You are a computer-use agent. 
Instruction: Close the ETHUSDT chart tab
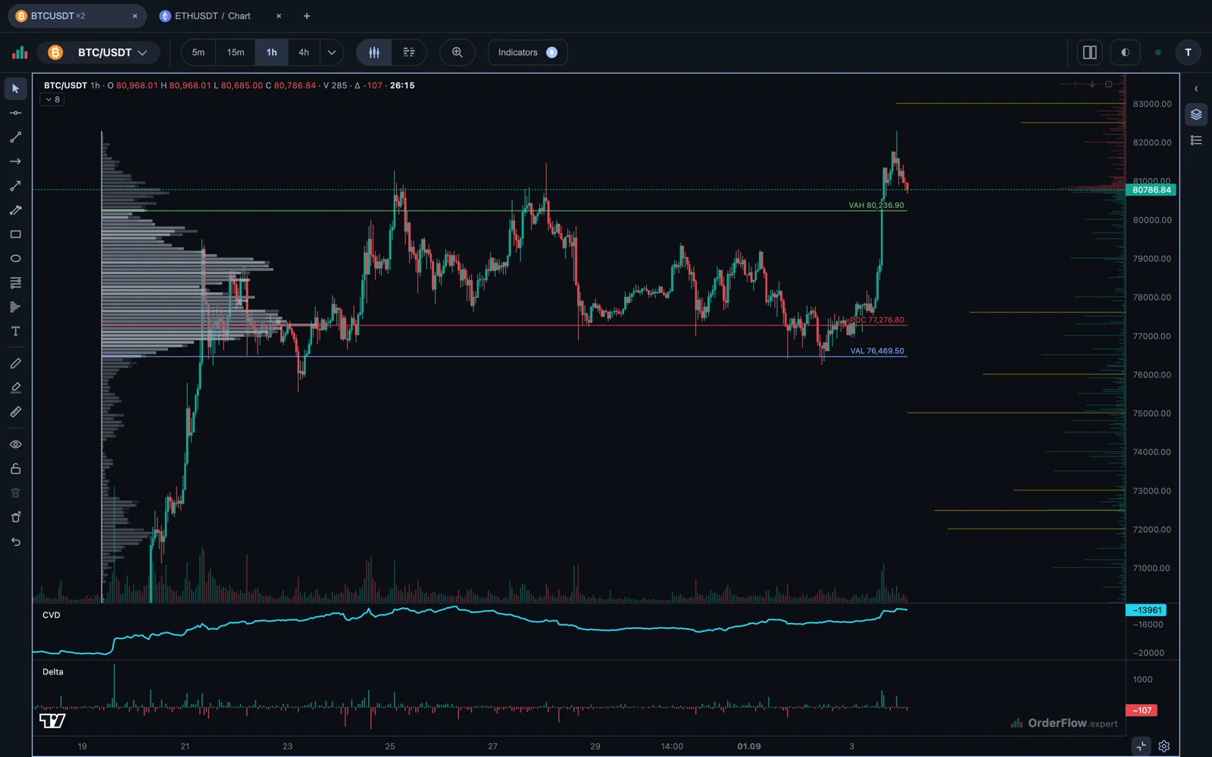click(279, 16)
